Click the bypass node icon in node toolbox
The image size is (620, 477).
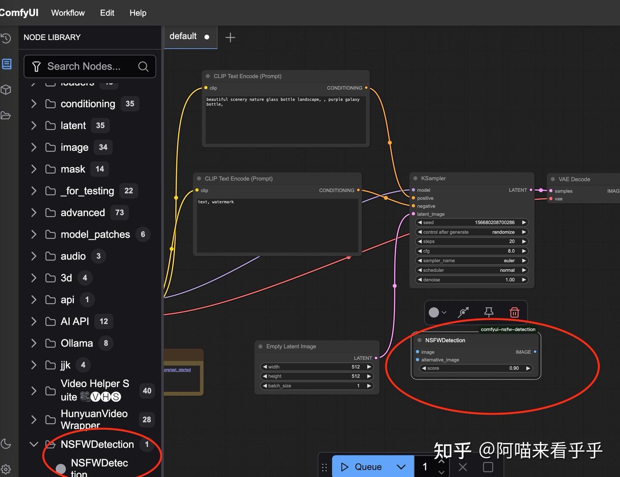pyautogui.click(x=463, y=312)
